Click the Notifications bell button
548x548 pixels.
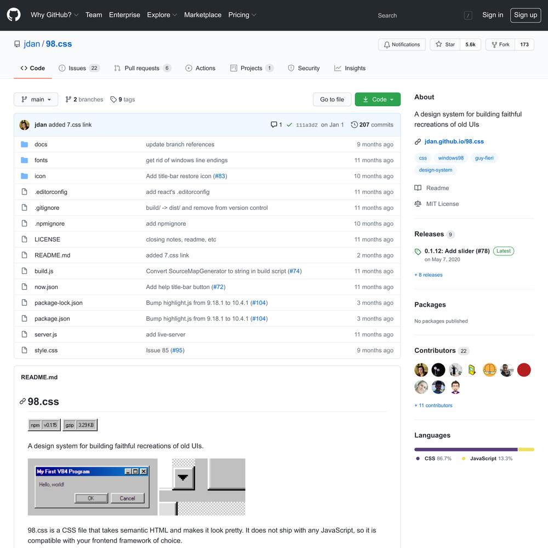pyautogui.click(x=402, y=44)
